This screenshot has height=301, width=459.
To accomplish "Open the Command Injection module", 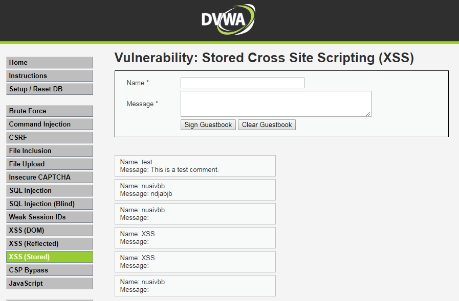I will point(50,124).
